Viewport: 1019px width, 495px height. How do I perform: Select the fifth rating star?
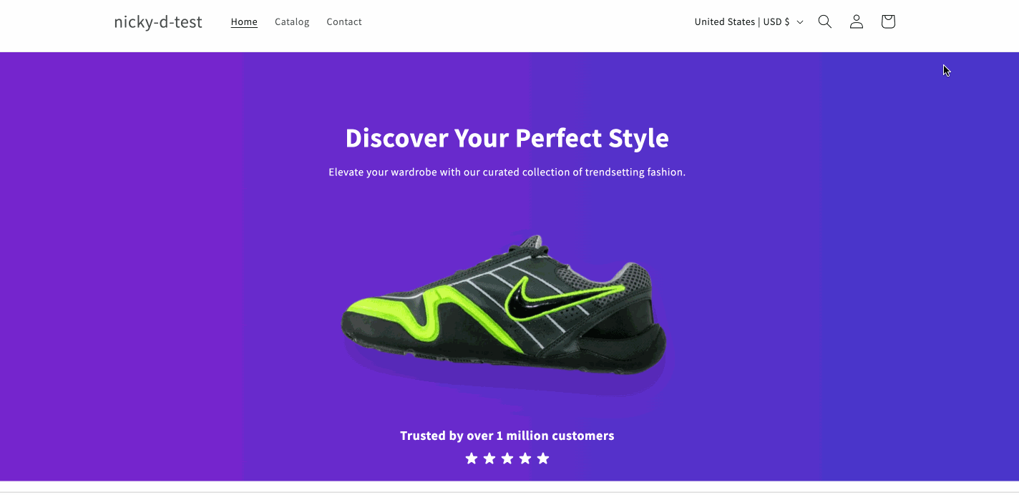point(543,459)
